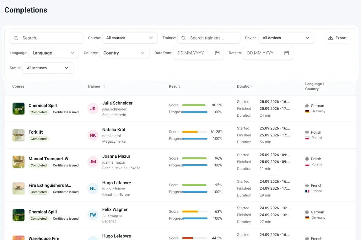Screen dimensions: 361x240
Task: Click the NK avatar for Natalia Król
Action: pyautogui.click(x=93, y=135)
